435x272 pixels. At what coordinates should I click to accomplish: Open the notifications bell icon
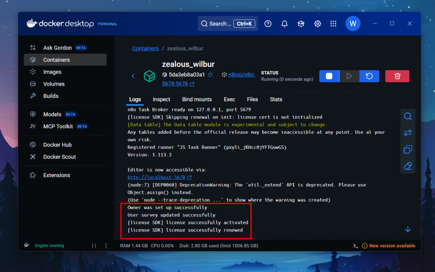284,24
